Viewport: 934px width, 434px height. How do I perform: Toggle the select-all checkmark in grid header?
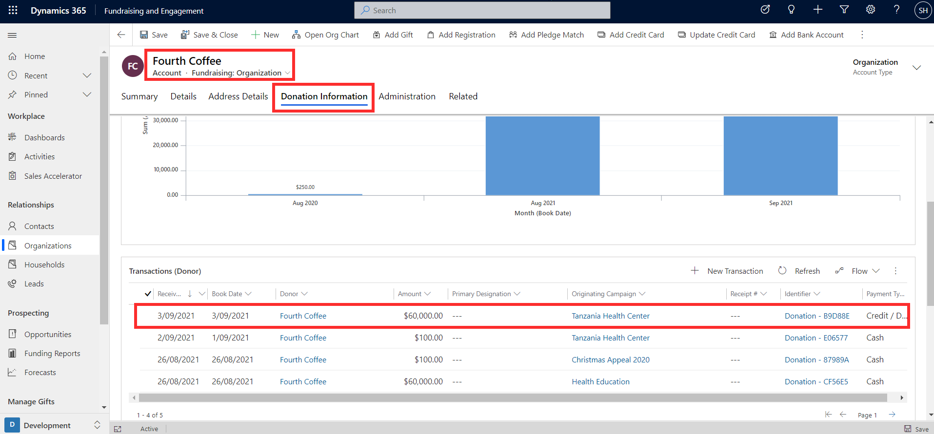pos(148,294)
